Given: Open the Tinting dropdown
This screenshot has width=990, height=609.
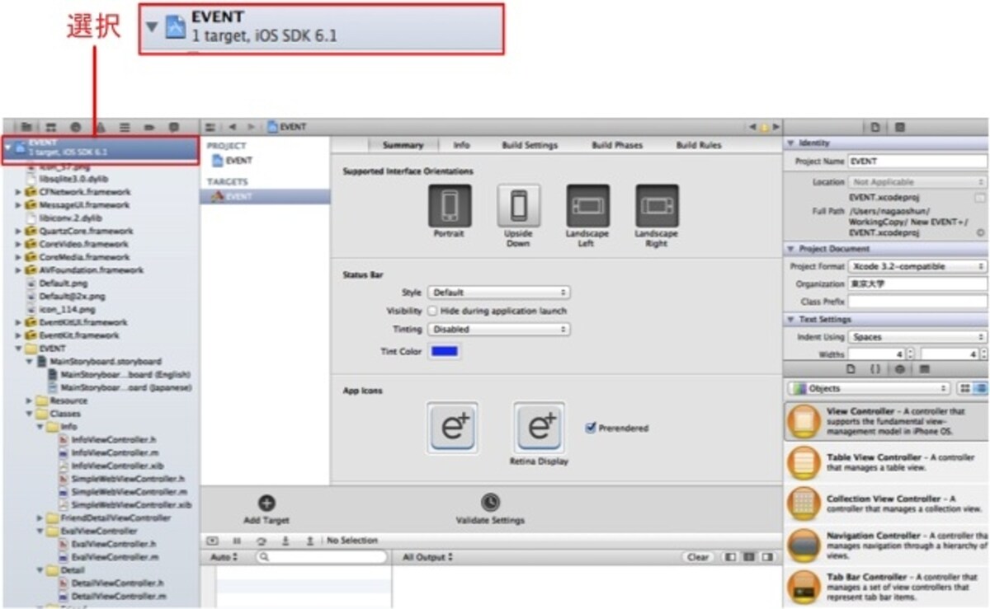Looking at the screenshot, I should pyautogui.click(x=499, y=329).
